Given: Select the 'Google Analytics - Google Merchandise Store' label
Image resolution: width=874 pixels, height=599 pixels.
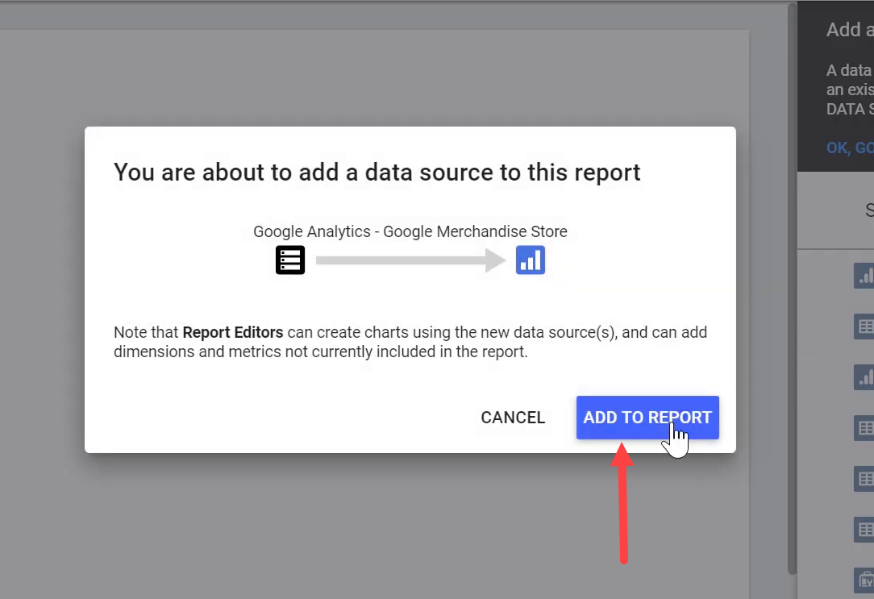Looking at the screenshot, I should (x=410, y=231).
